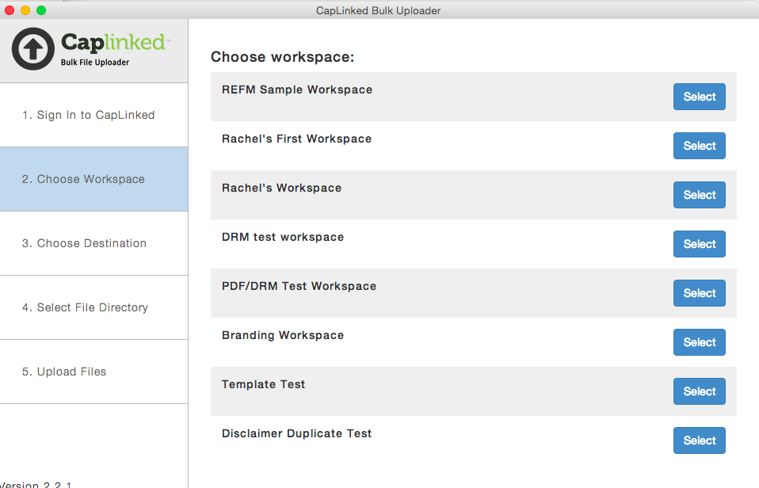Viewport: 759px width, 488px height.
Task: Open step 4 Select File Directory
Action: pyautogui.click(x=94, y=308)
